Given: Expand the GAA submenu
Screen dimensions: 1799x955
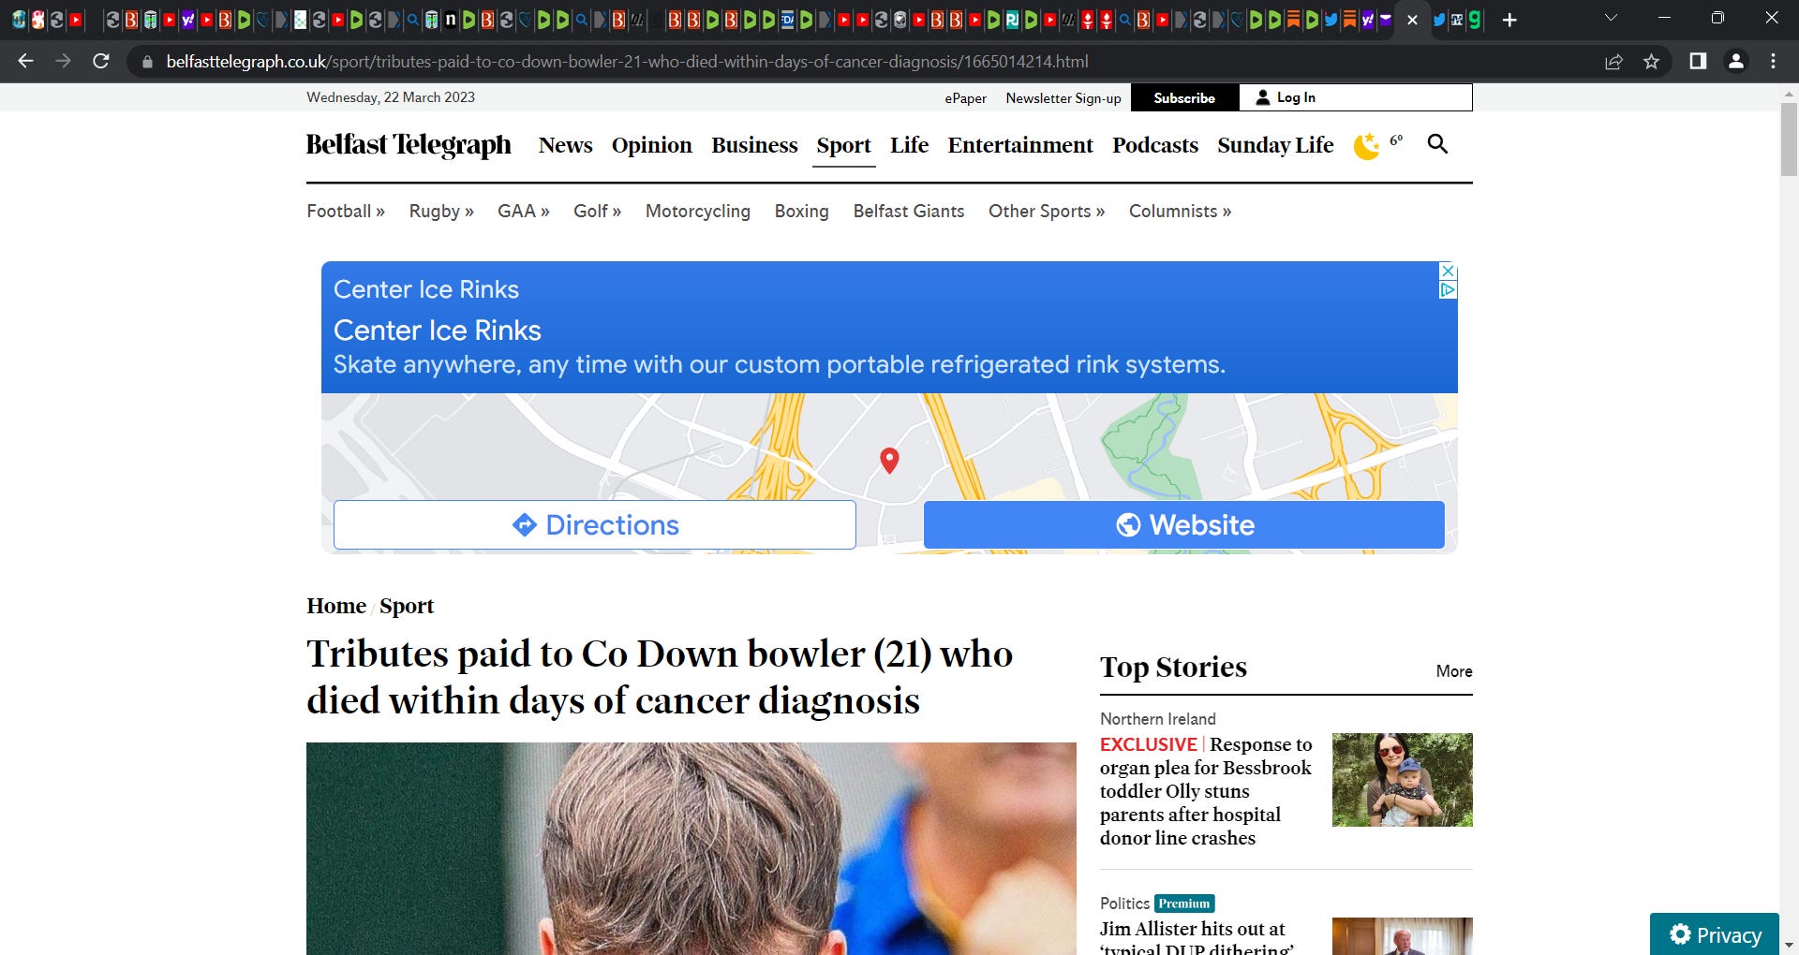Looking at the screenshot, I should 524,212.
